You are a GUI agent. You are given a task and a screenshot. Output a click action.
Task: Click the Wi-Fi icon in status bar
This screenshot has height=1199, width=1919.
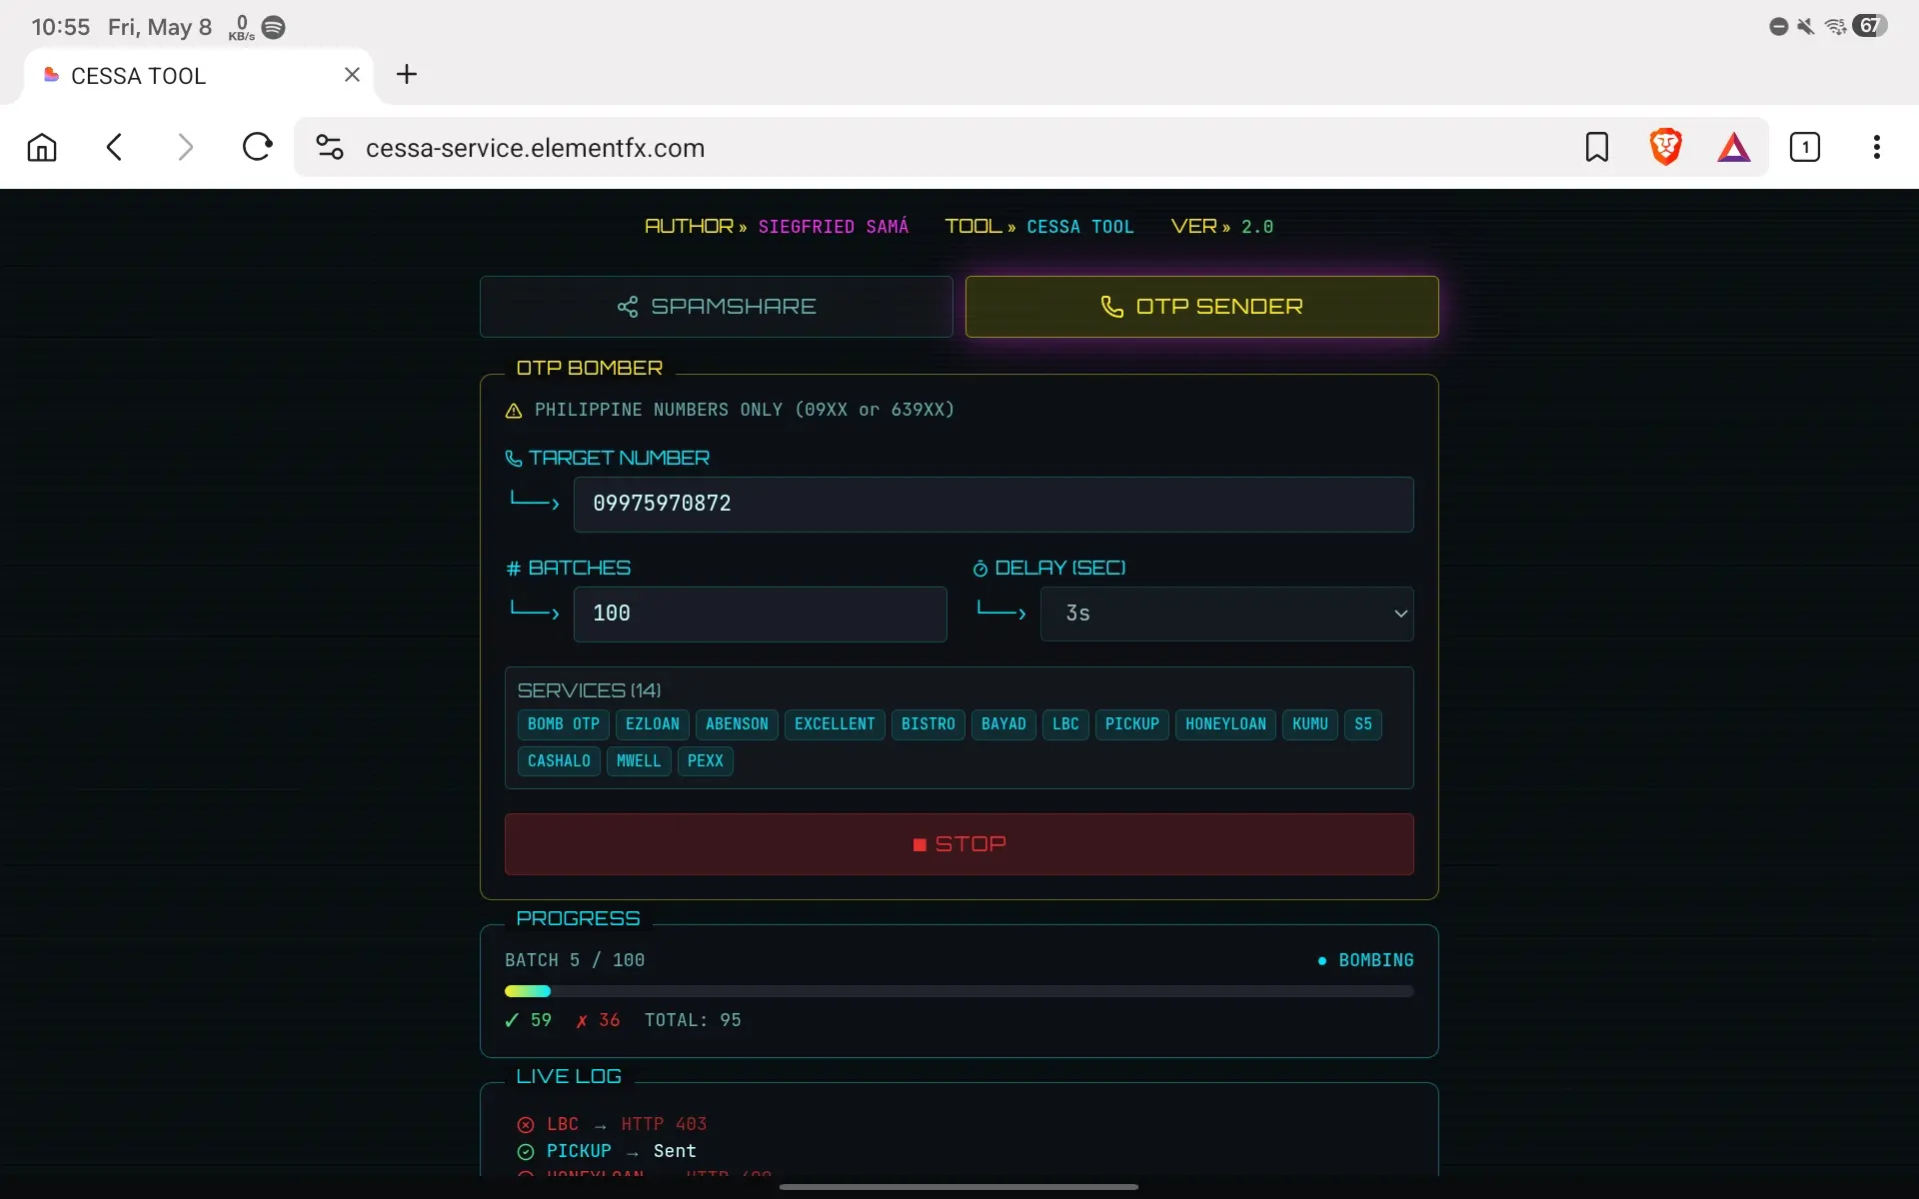(1835, 27)
